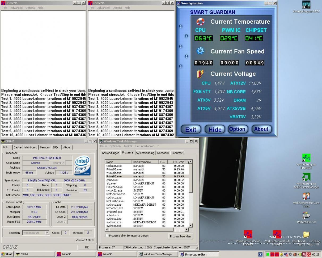Screen dimensions: 322x258
Task: Click the Hide button in Smartguardian
Action: 215,130
